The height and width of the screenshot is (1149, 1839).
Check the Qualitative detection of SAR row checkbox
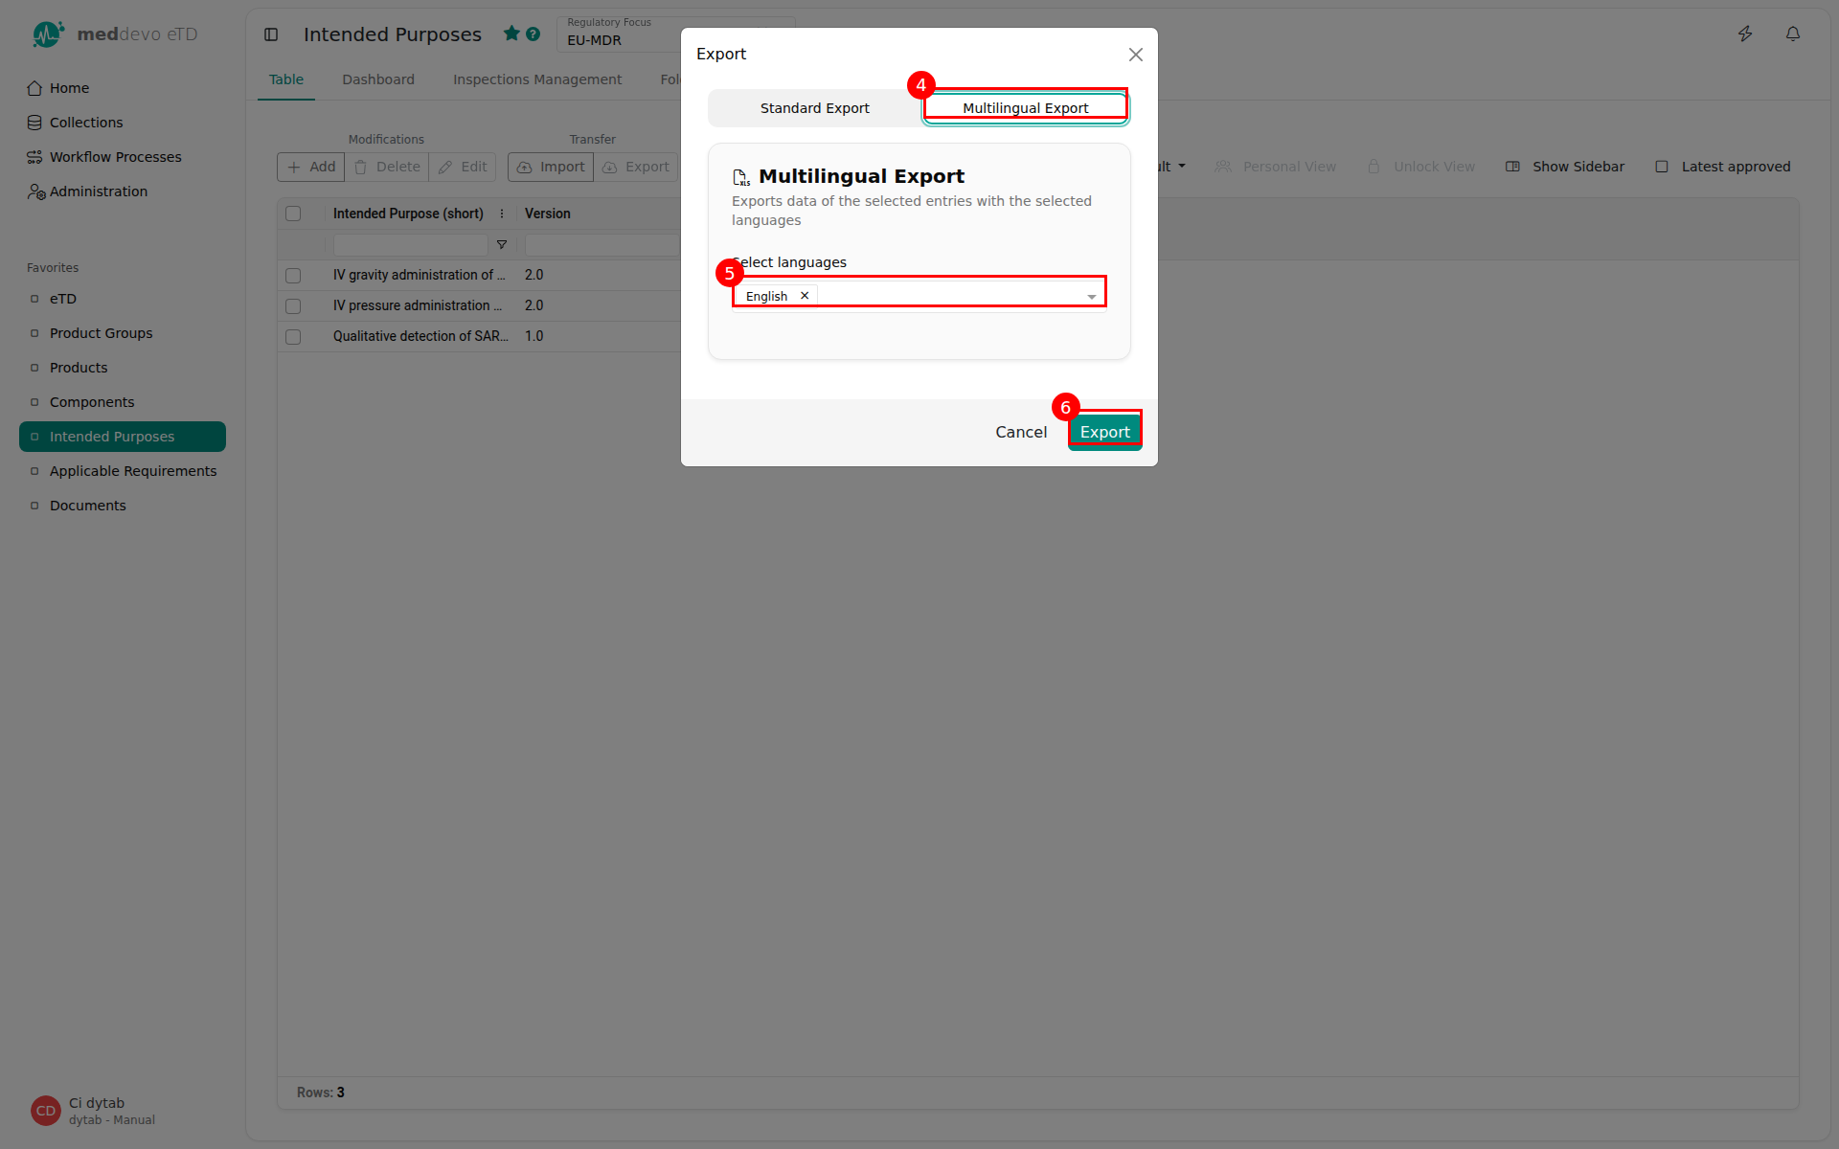tap(293, 337)
